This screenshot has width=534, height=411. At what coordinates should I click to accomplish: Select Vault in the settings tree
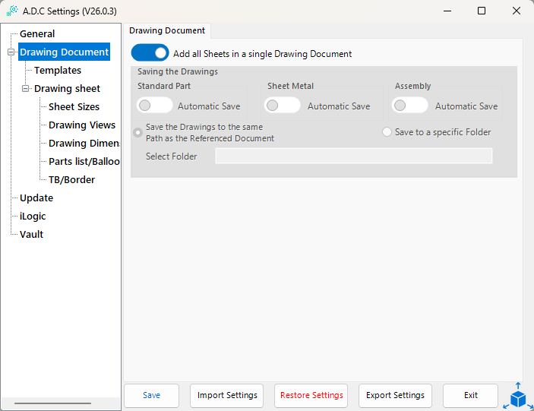pyautogui.click(x=31, y=234)
